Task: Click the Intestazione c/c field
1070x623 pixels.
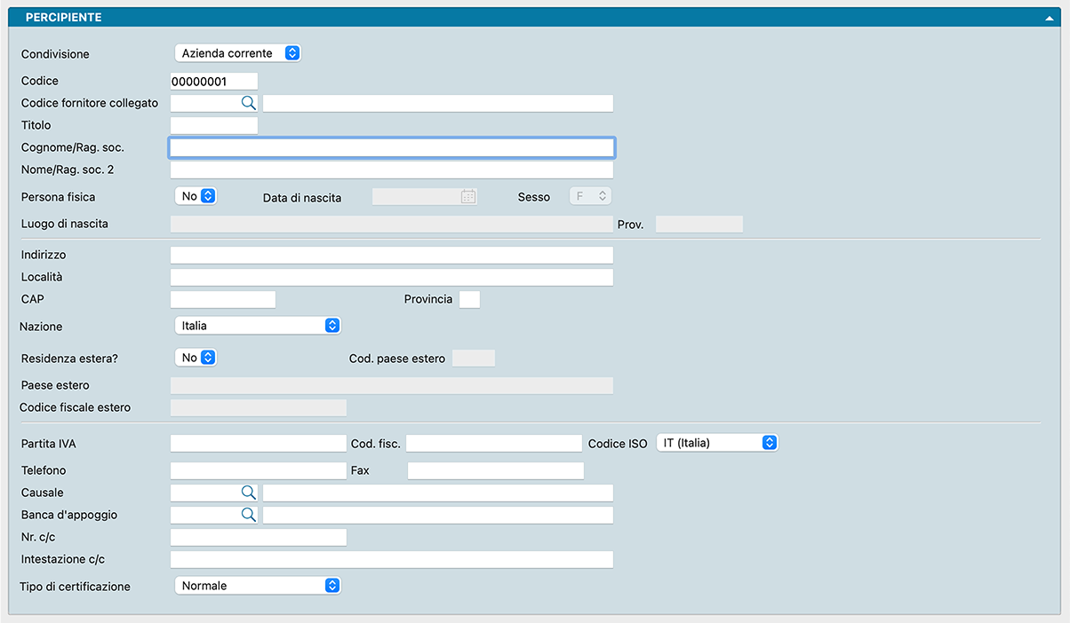Action: 391,559
